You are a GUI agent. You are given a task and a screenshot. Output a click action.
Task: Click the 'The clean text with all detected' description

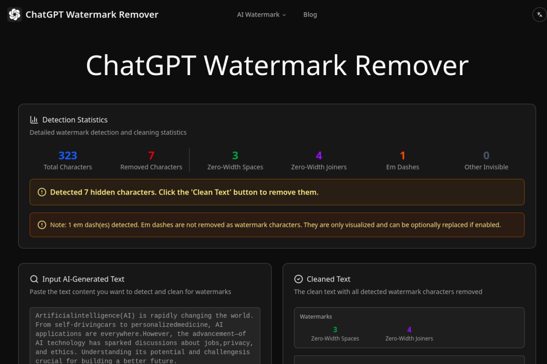[x=388, y=292]
